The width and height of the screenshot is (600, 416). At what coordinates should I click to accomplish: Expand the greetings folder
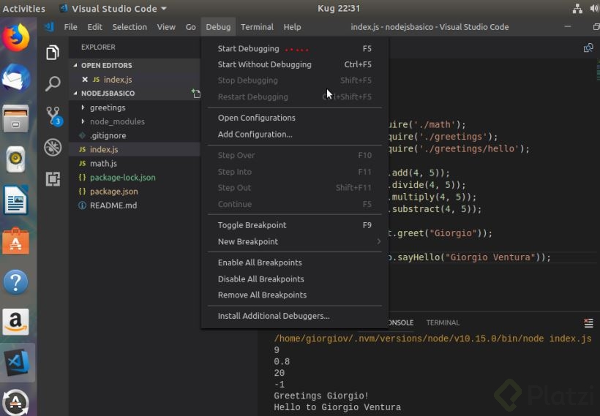tap(107, 107)
